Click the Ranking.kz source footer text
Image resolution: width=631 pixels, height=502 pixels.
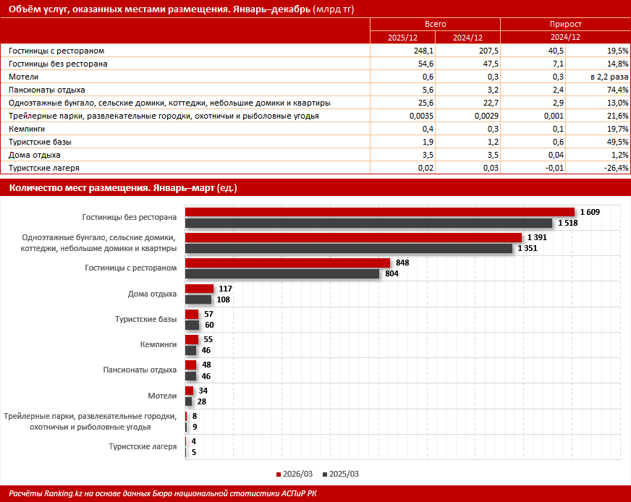(163, 493)
